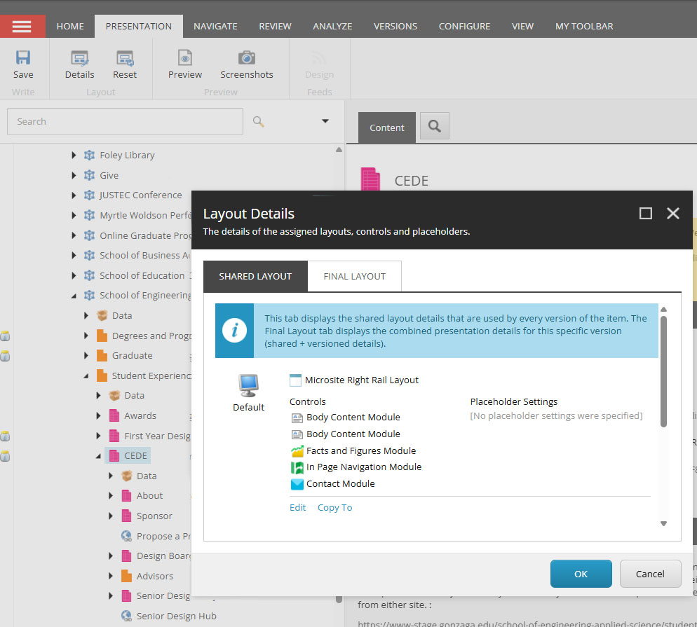Expand the Awards tree item
Viewport: 697px width, 627px height.
click(x=98, y=416)
